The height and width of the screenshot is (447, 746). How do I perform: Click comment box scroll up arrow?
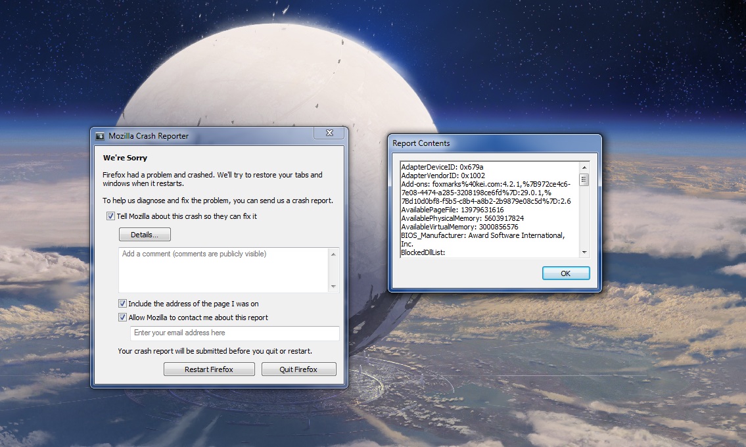333,254
